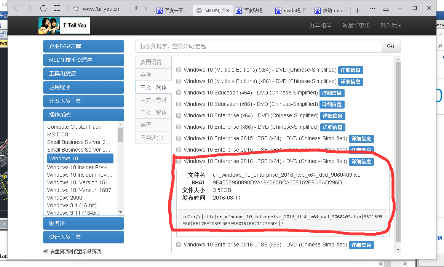444x267 pixels.
Task: Check Enterprise 2016 LTSB x86 box
Action: (x=179, y=245)
